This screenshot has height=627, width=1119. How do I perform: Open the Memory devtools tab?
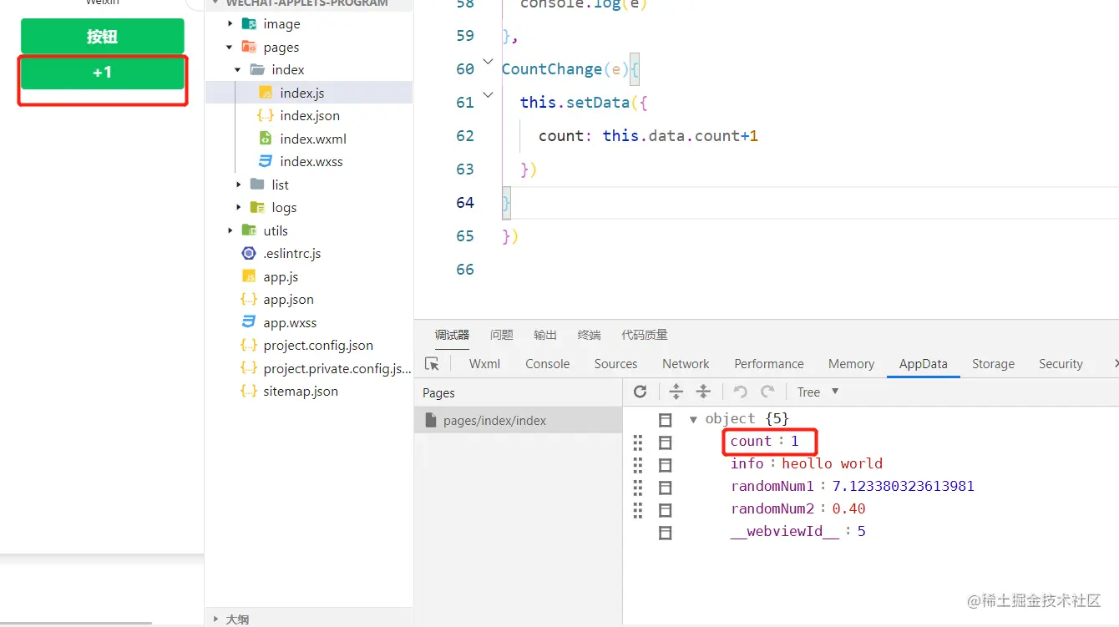pyautogui.click(x=852, y=364)
